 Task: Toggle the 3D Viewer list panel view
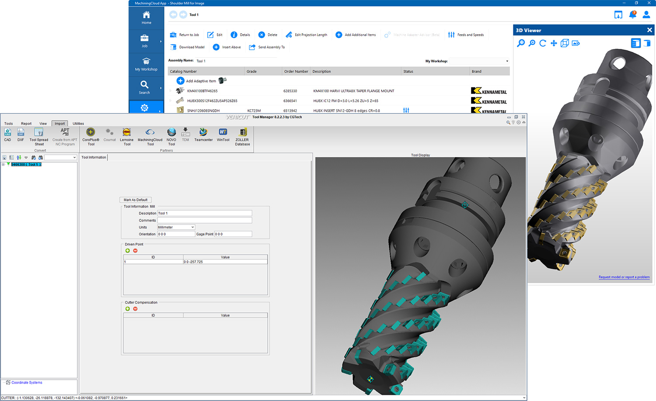635,43
